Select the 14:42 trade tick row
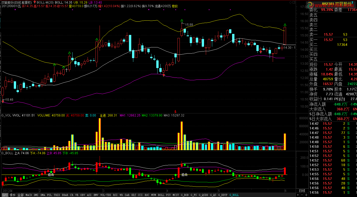 pyautogui.click(x=333, y=124)
